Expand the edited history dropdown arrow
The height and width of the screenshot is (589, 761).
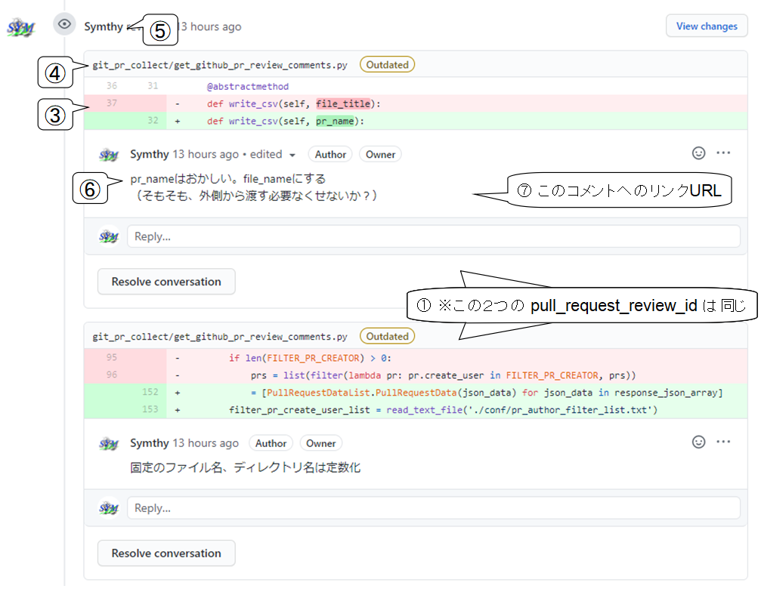coord(292,155)
